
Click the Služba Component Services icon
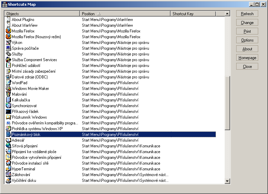[8, 59]
